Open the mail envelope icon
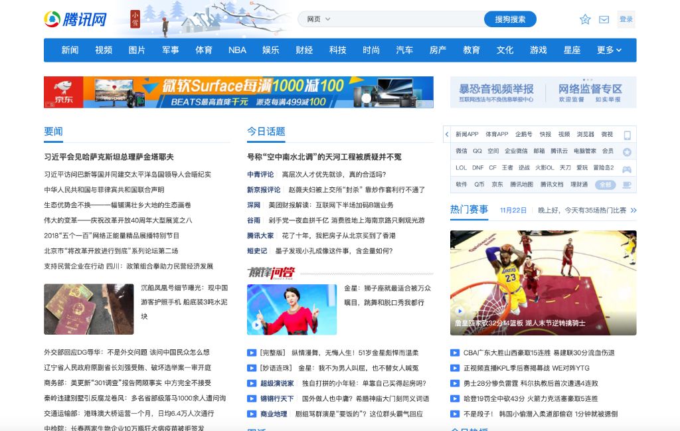Viewport: 680px width, 431px height. pos(604,19)
